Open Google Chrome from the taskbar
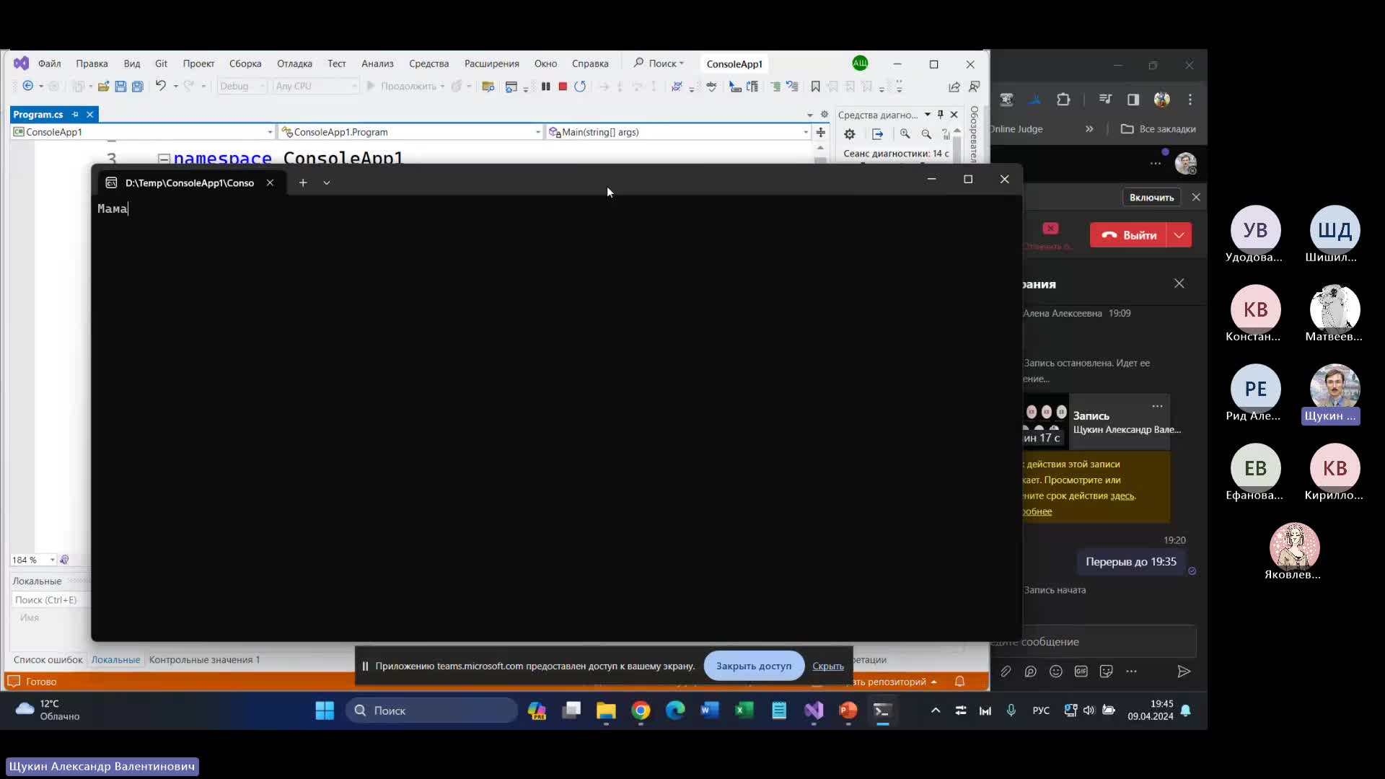This screenshot has height=779, width=1385. click(x=641, y=710)
